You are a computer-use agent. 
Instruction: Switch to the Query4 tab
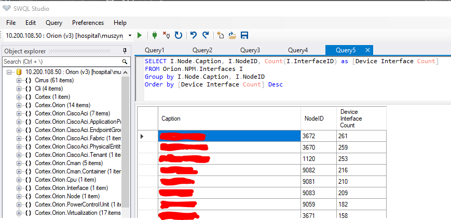click(x=298, y=50)
